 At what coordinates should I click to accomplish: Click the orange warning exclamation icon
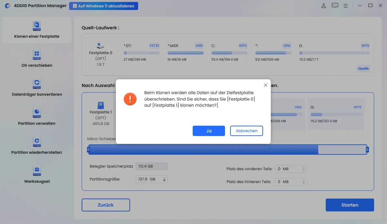click(x=130, y=99)
